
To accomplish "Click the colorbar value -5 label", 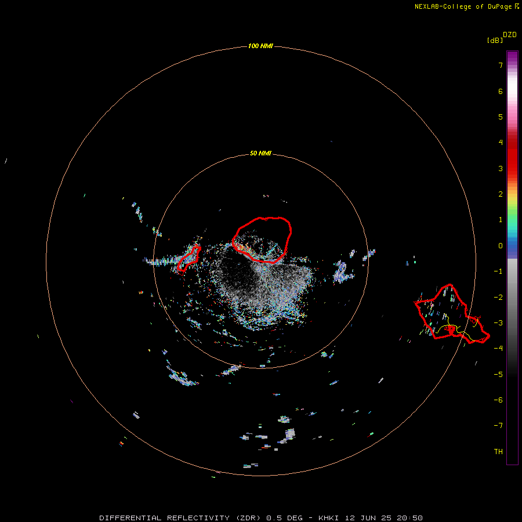I will click(498, 375).
